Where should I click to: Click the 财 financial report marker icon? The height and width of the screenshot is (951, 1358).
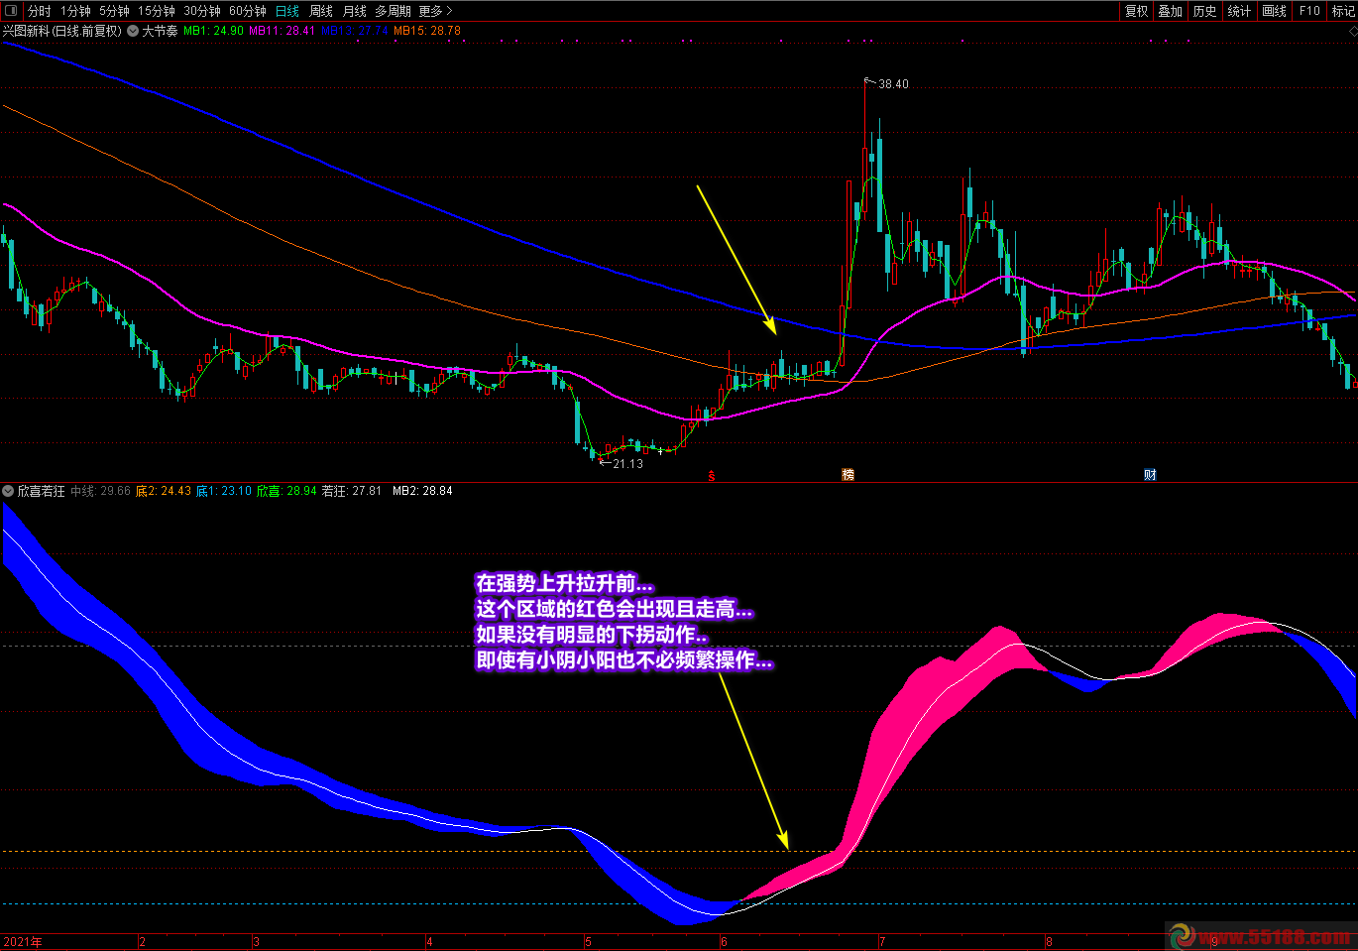(1150, 475)
